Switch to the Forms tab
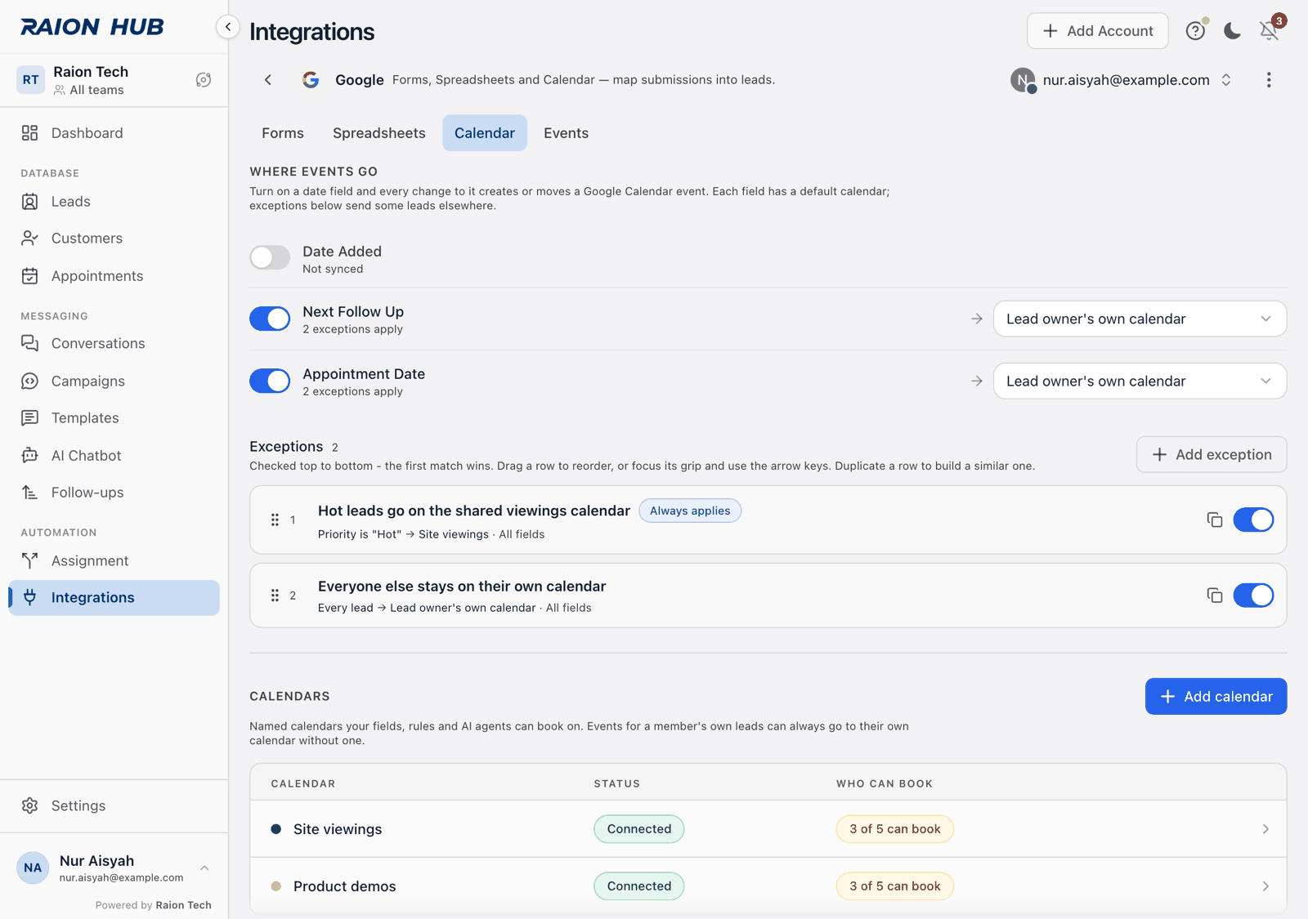Screen dimensions: 1308x919 [283, 133]
